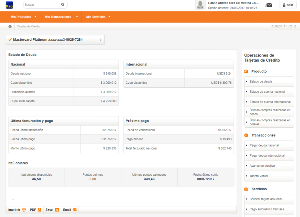300x217 pixels.
Task: Expand Mis Productos menu
Action: [23, 17]
